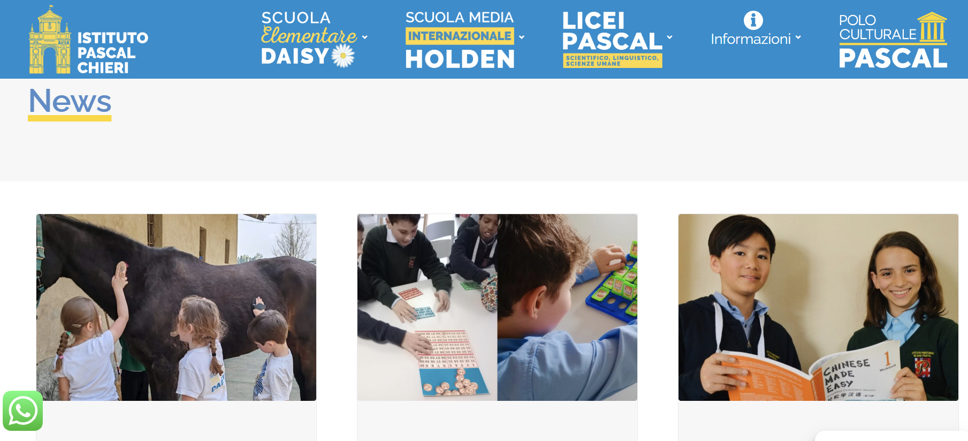Expand the Informazioni dropdown chevron

pos(798,37)
